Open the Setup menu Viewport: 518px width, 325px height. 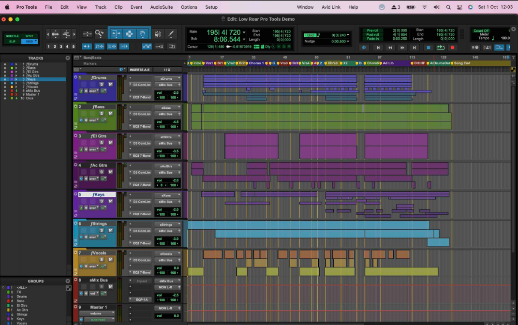(211, 7)
